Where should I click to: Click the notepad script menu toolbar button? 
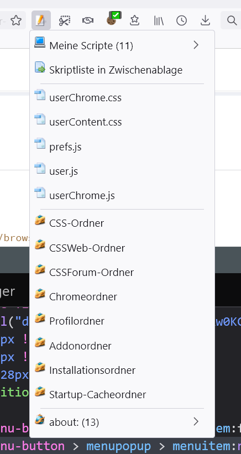[x=41, y=20]
